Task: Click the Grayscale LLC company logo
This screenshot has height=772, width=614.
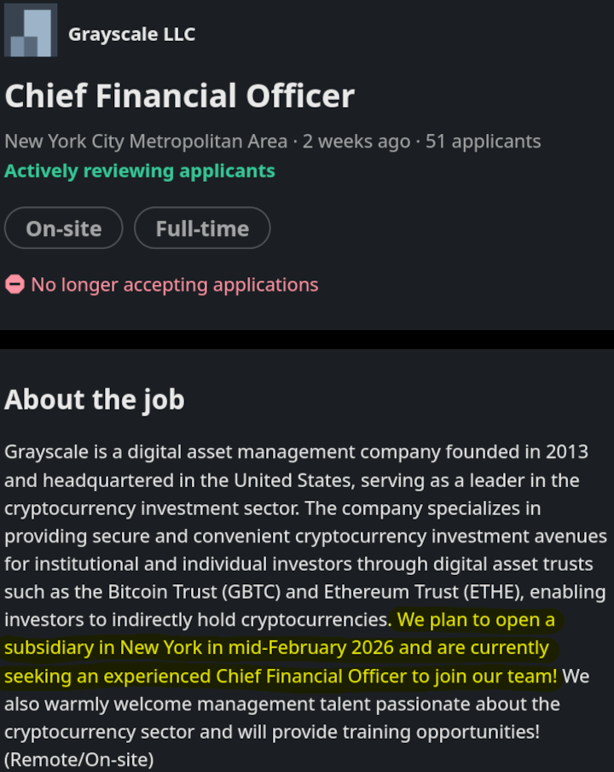Action: (31, 31)
